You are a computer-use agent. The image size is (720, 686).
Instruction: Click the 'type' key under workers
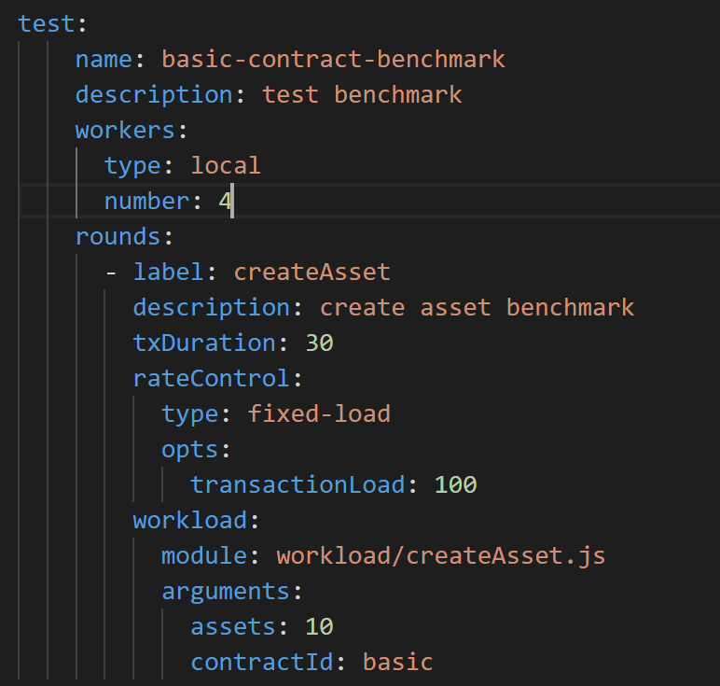[x=132, y=166]
